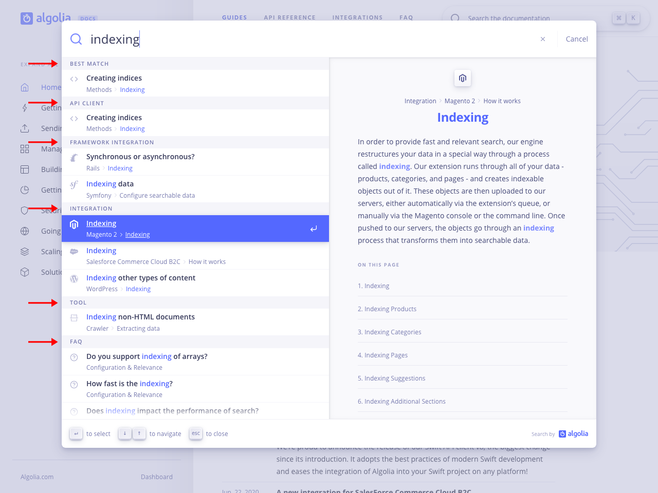Click Magento logo badge in preview panel

463,78
